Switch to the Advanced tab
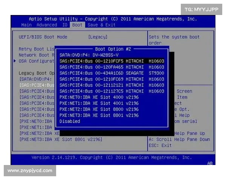The width and height of the screenshot is (226, 180). [47, 25]
